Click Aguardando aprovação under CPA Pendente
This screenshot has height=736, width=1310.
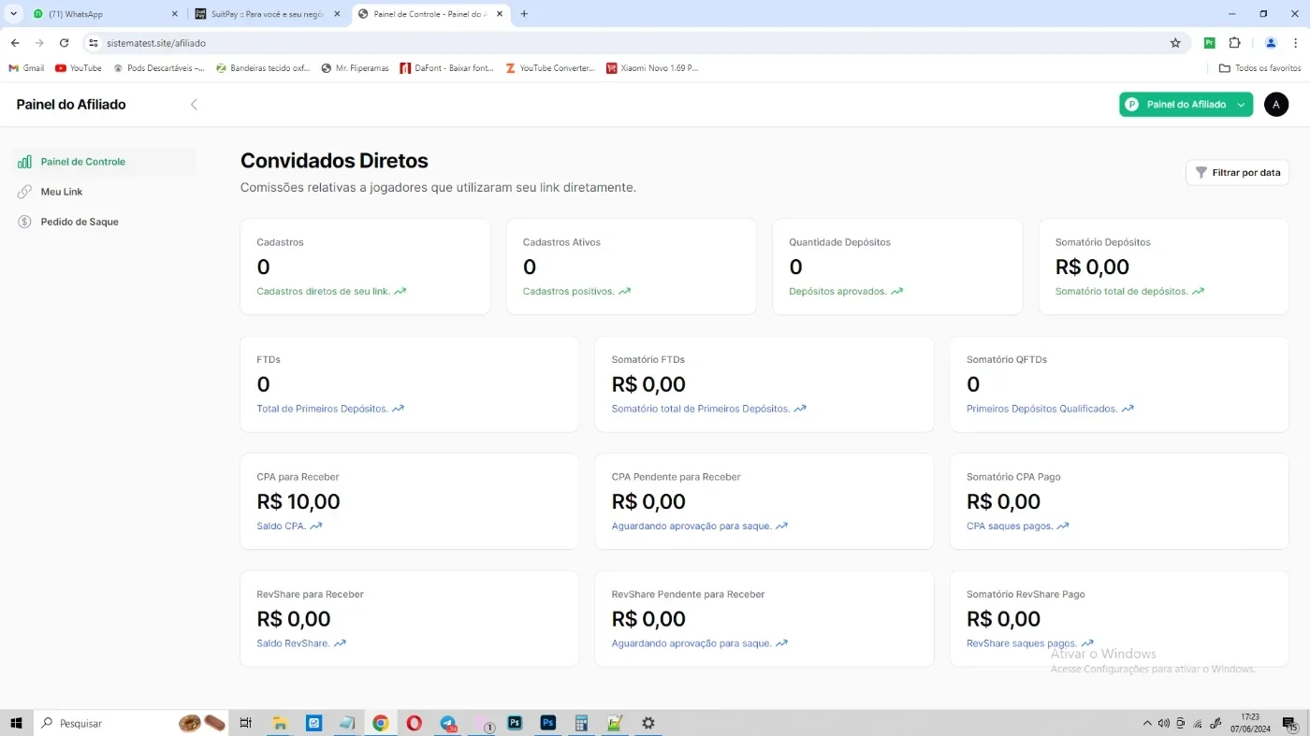691,526
